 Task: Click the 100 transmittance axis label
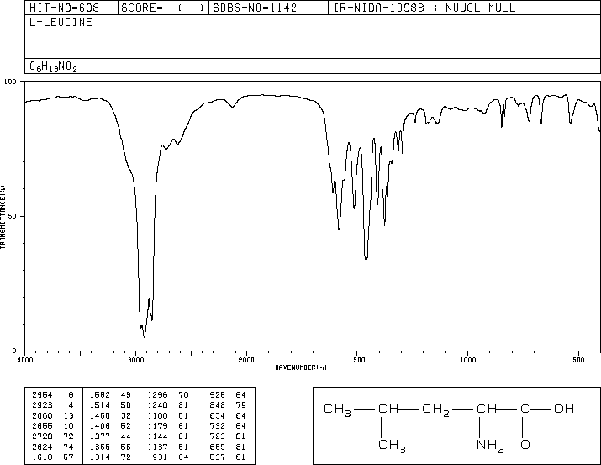click(x=10, y=82)
